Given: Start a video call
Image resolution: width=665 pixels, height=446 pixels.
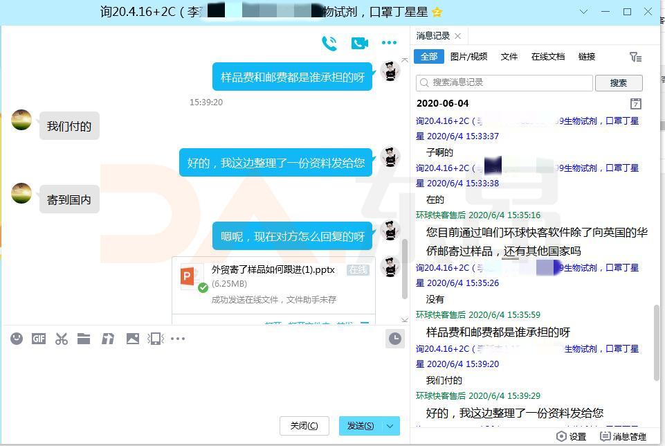Looking at the screenshot, I should [x=358, y=43].
